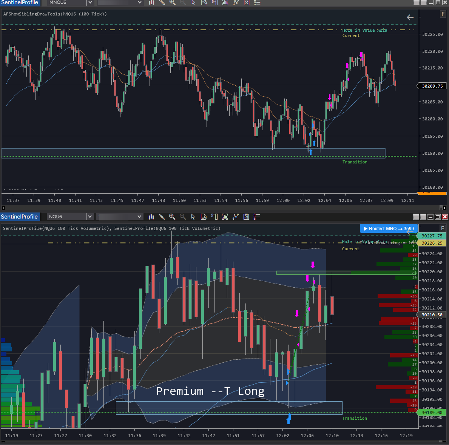Click AFShowSiblingDrawTools indicator label

click(x=55, y=14)
